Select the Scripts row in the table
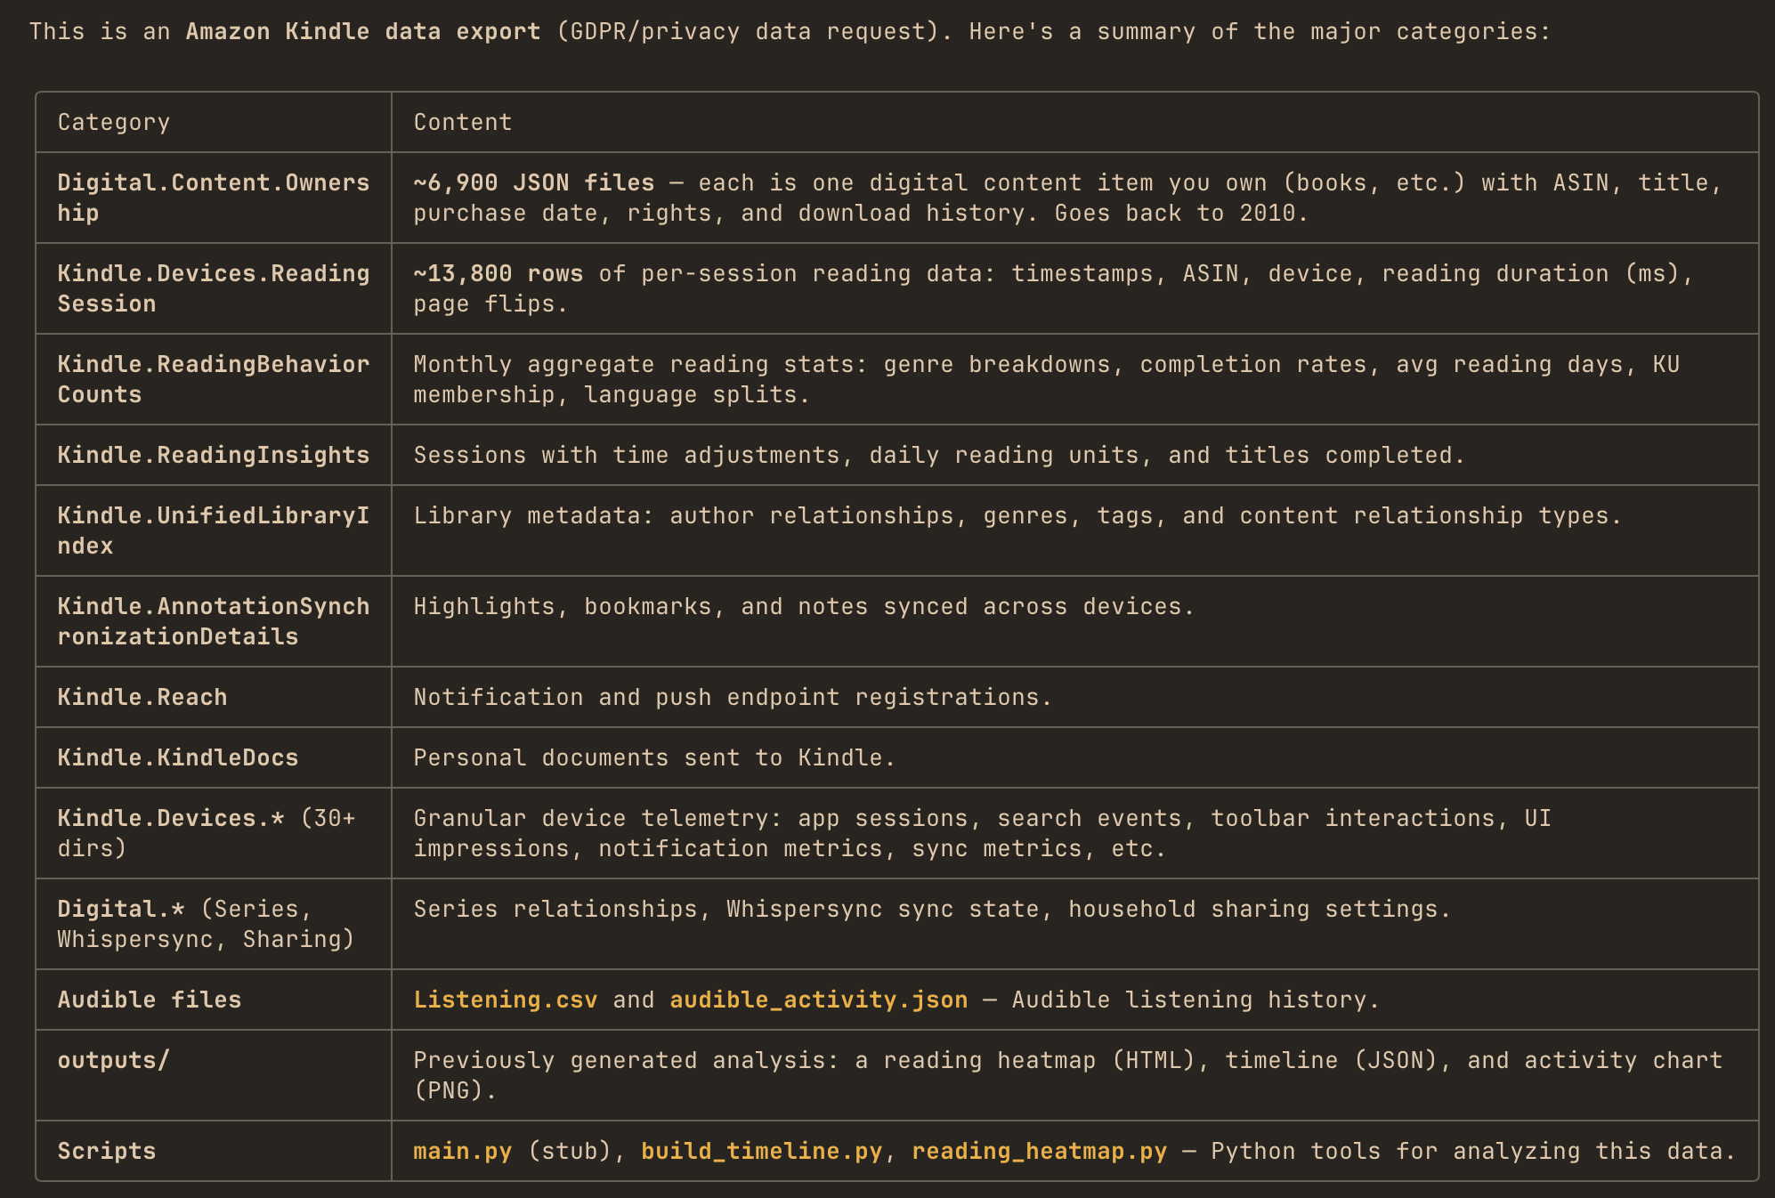This screenshot has width=1775, height=1198. (x=107, y=1150)
